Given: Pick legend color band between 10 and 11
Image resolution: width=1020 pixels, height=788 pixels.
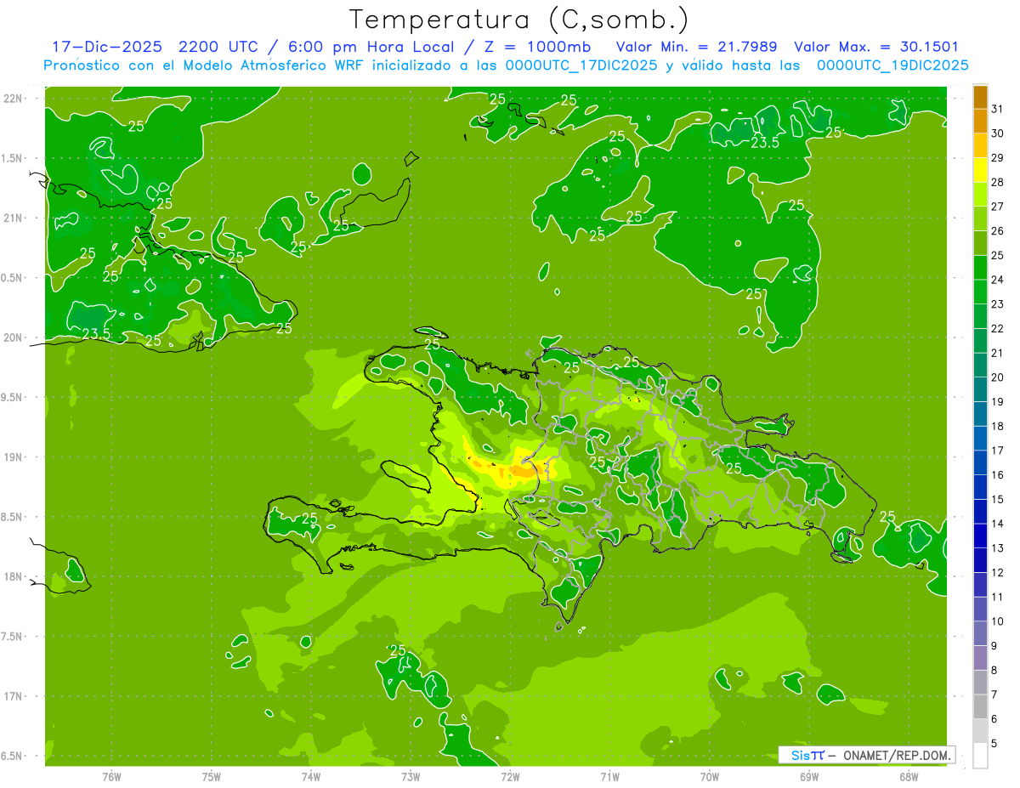Looking at the screenshot, I should click(x=980, y=609).
